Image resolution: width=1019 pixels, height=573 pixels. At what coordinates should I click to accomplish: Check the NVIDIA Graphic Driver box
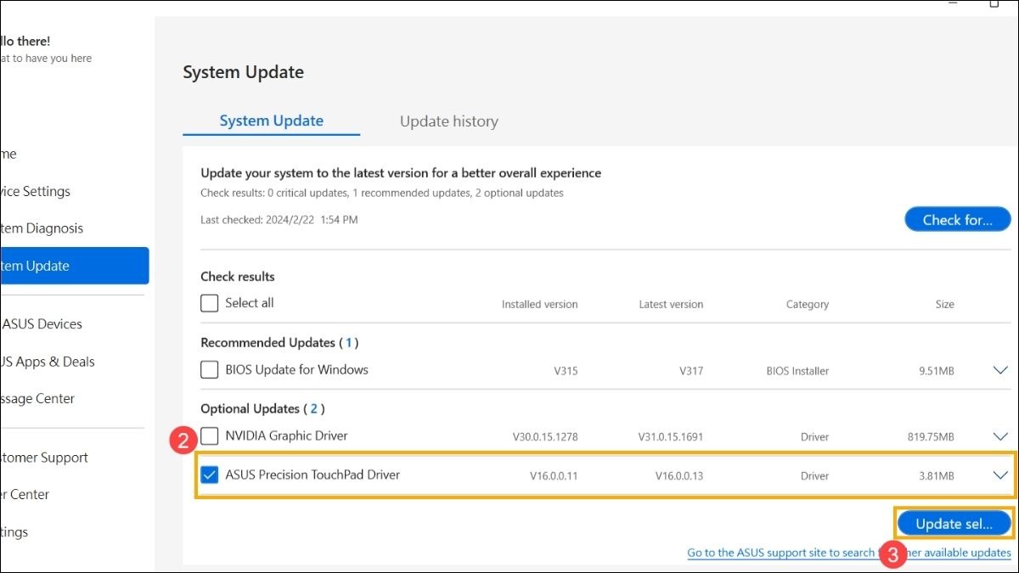(210, 436)
